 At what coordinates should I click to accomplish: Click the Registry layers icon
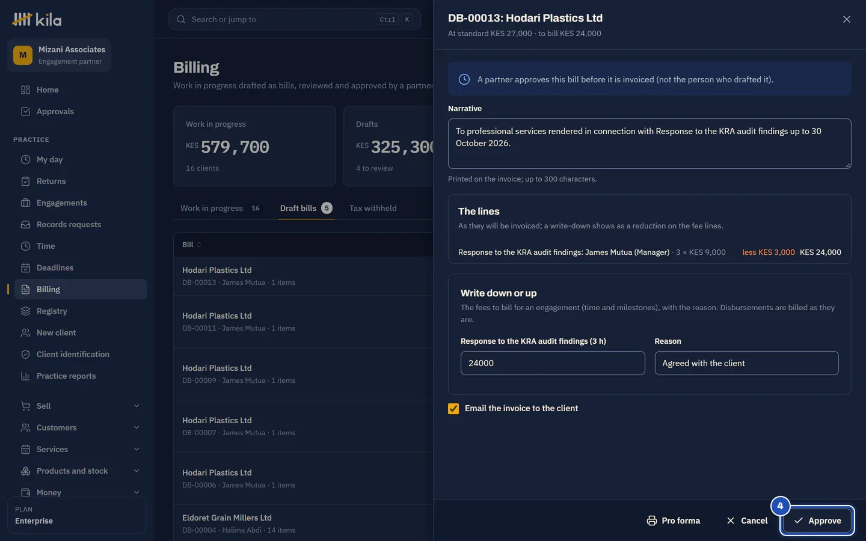tap(25, 311)
